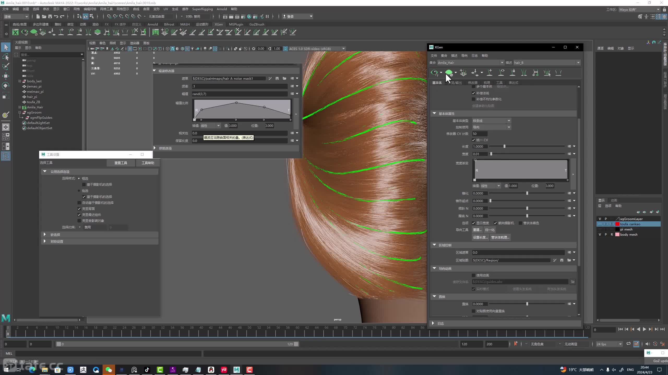Click the 归一化 button

point(490,230)
